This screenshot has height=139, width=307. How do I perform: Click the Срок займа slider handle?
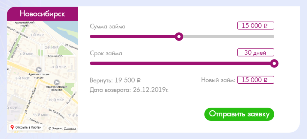click(274, 63)
